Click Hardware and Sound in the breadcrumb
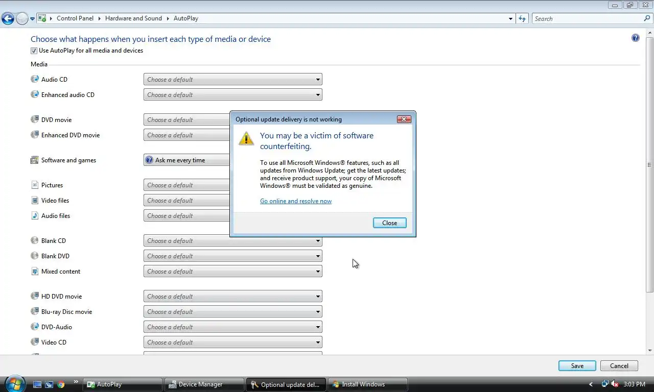The height and width of the screenshot is (392, 654). (x=133, y=18)
